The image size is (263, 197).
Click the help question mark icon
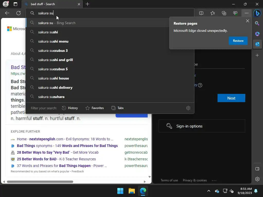(x=200, y=85)
